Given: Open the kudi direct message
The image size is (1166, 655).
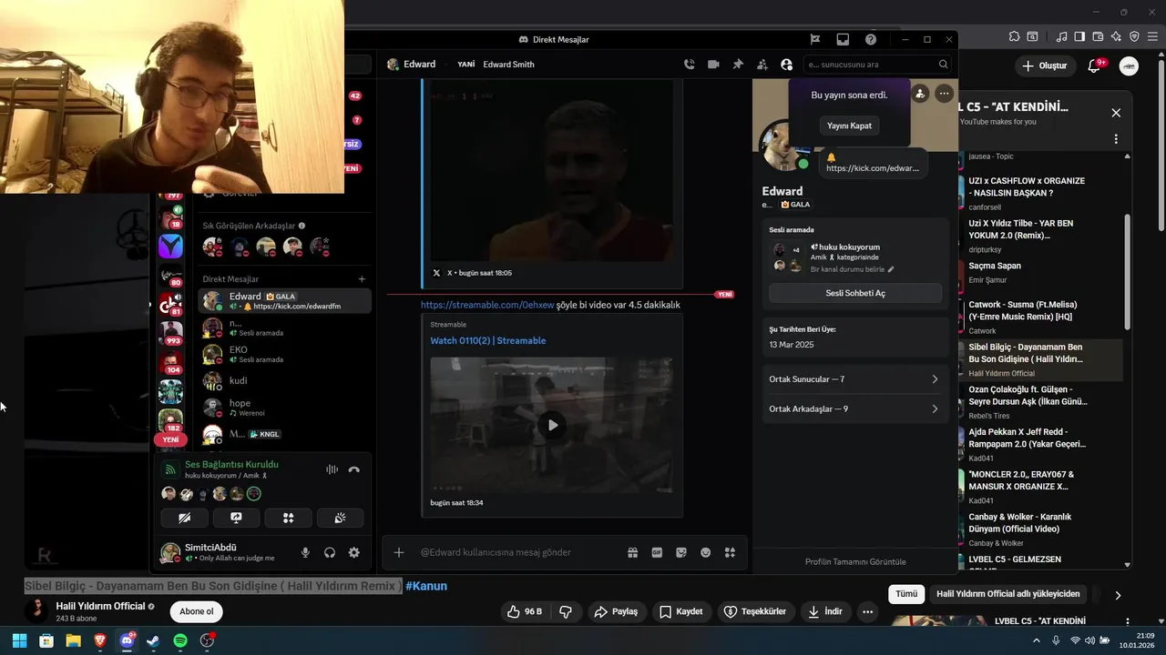Looking at the screenshot, I should point(284,380).
